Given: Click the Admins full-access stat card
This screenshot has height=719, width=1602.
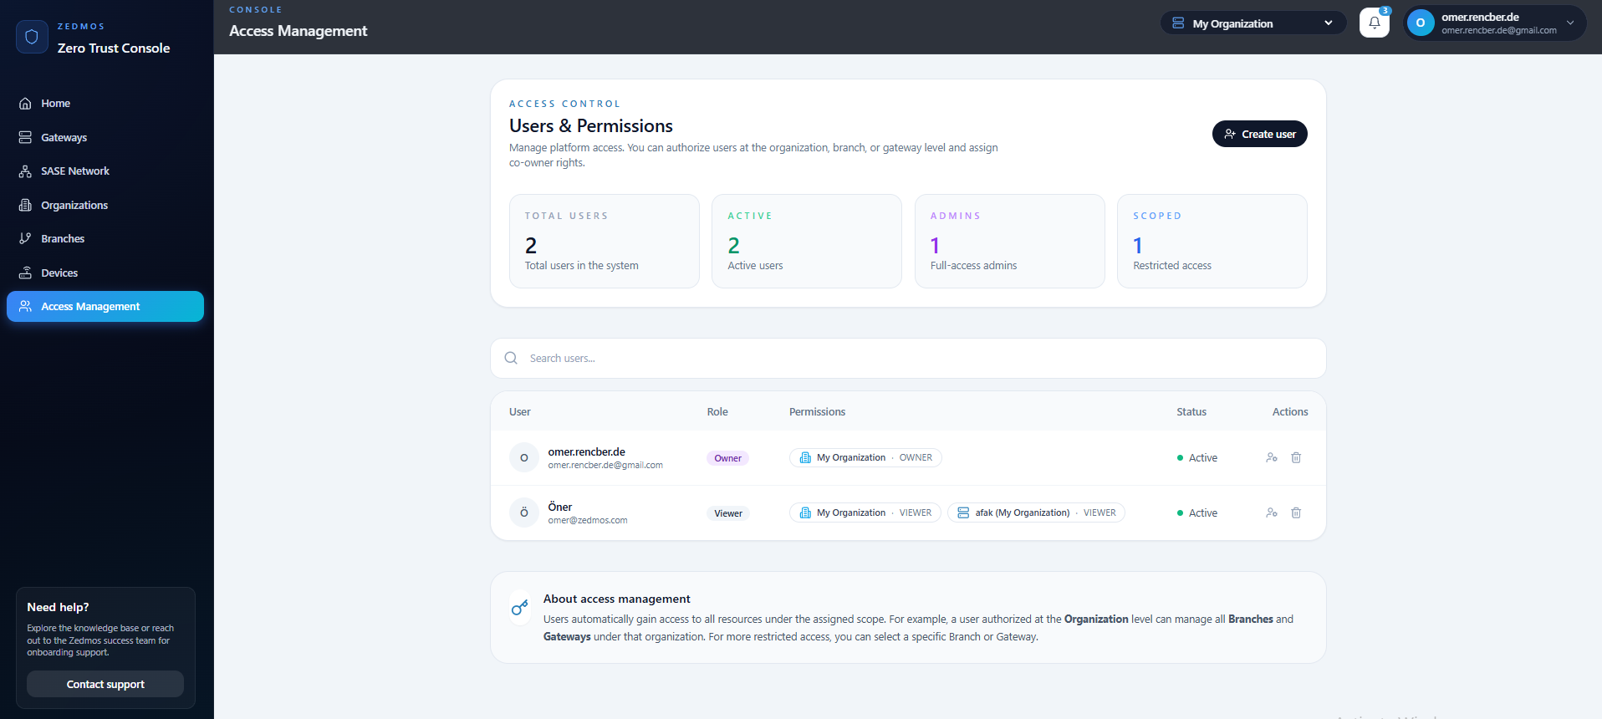Looking at the screenshot, I should click(1009, 241).
